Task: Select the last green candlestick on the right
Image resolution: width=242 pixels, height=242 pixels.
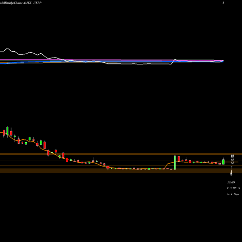Action: click(223, 162)
